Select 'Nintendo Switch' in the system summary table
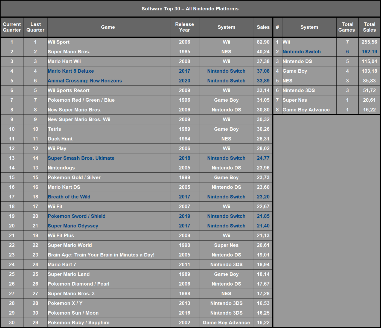Screen dimensions: 381x328 tap(301, 52)
